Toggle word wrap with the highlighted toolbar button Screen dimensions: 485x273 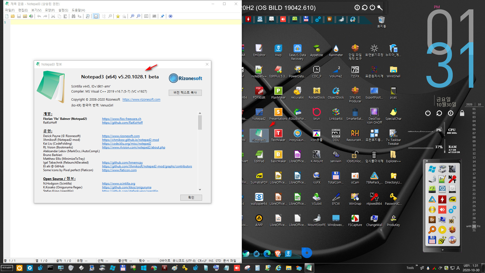[x=96, y=16]
